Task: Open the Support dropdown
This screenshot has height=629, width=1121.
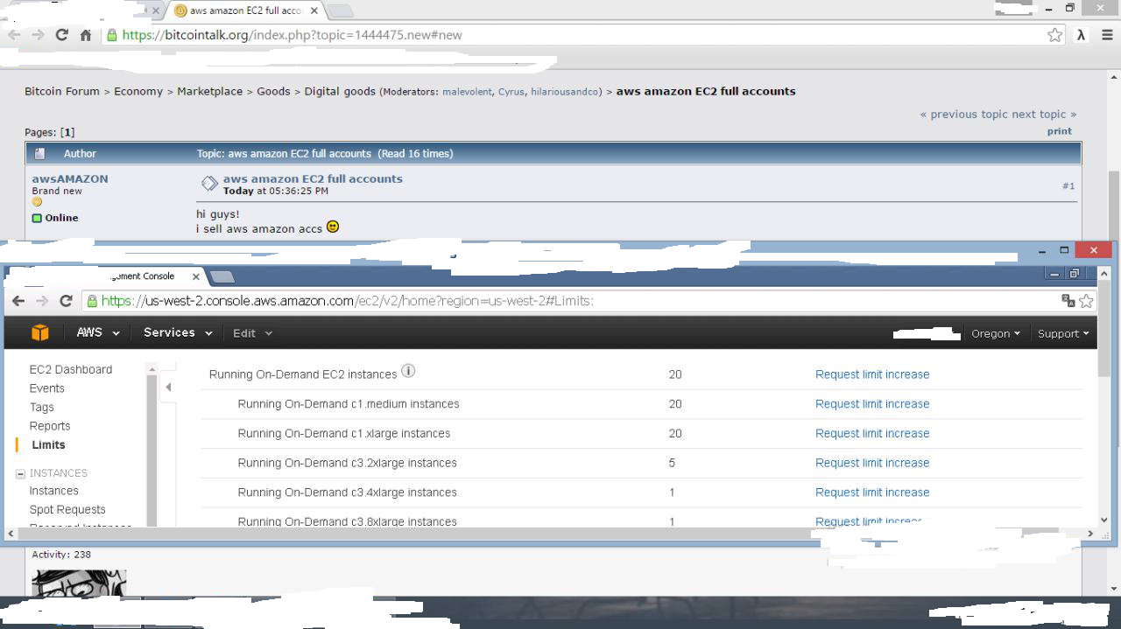Action: pyautogui.click(x=1063, y=333)
